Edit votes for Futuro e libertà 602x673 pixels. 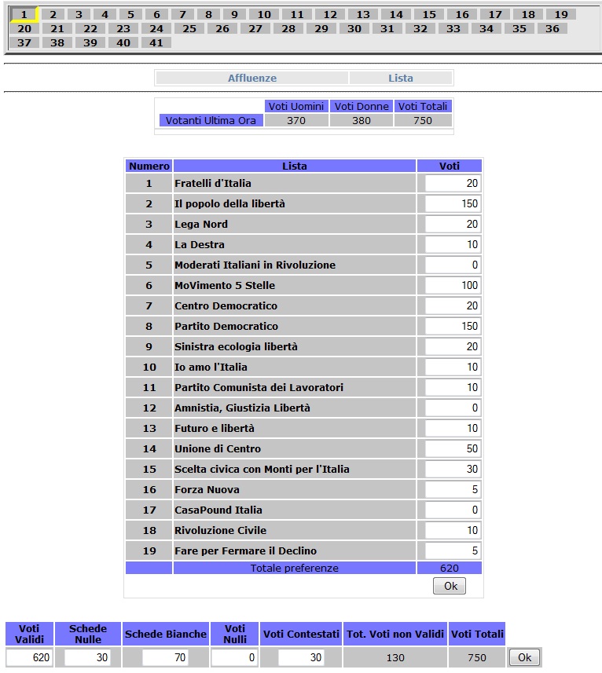(453, 428)
